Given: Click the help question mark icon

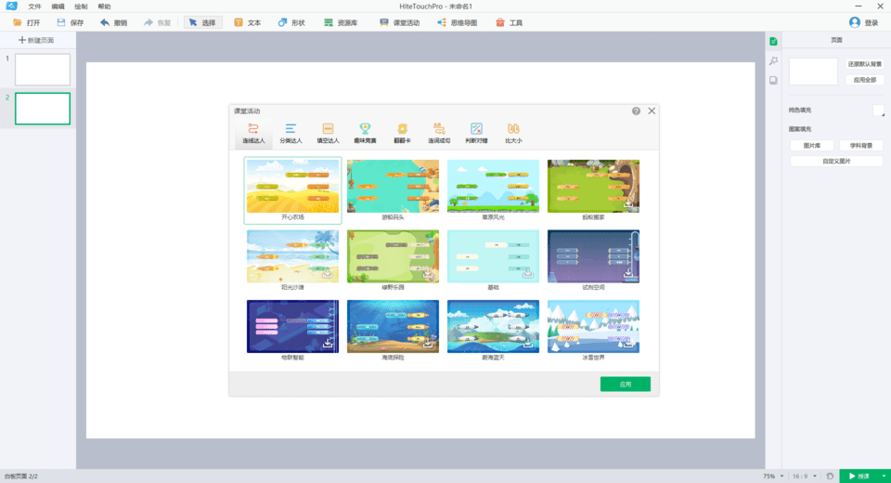Looking at the screenshot, I should point(636,111).
